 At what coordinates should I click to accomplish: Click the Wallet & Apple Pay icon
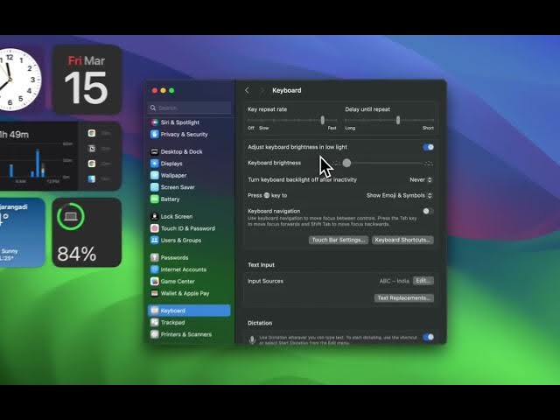point(154,293)
